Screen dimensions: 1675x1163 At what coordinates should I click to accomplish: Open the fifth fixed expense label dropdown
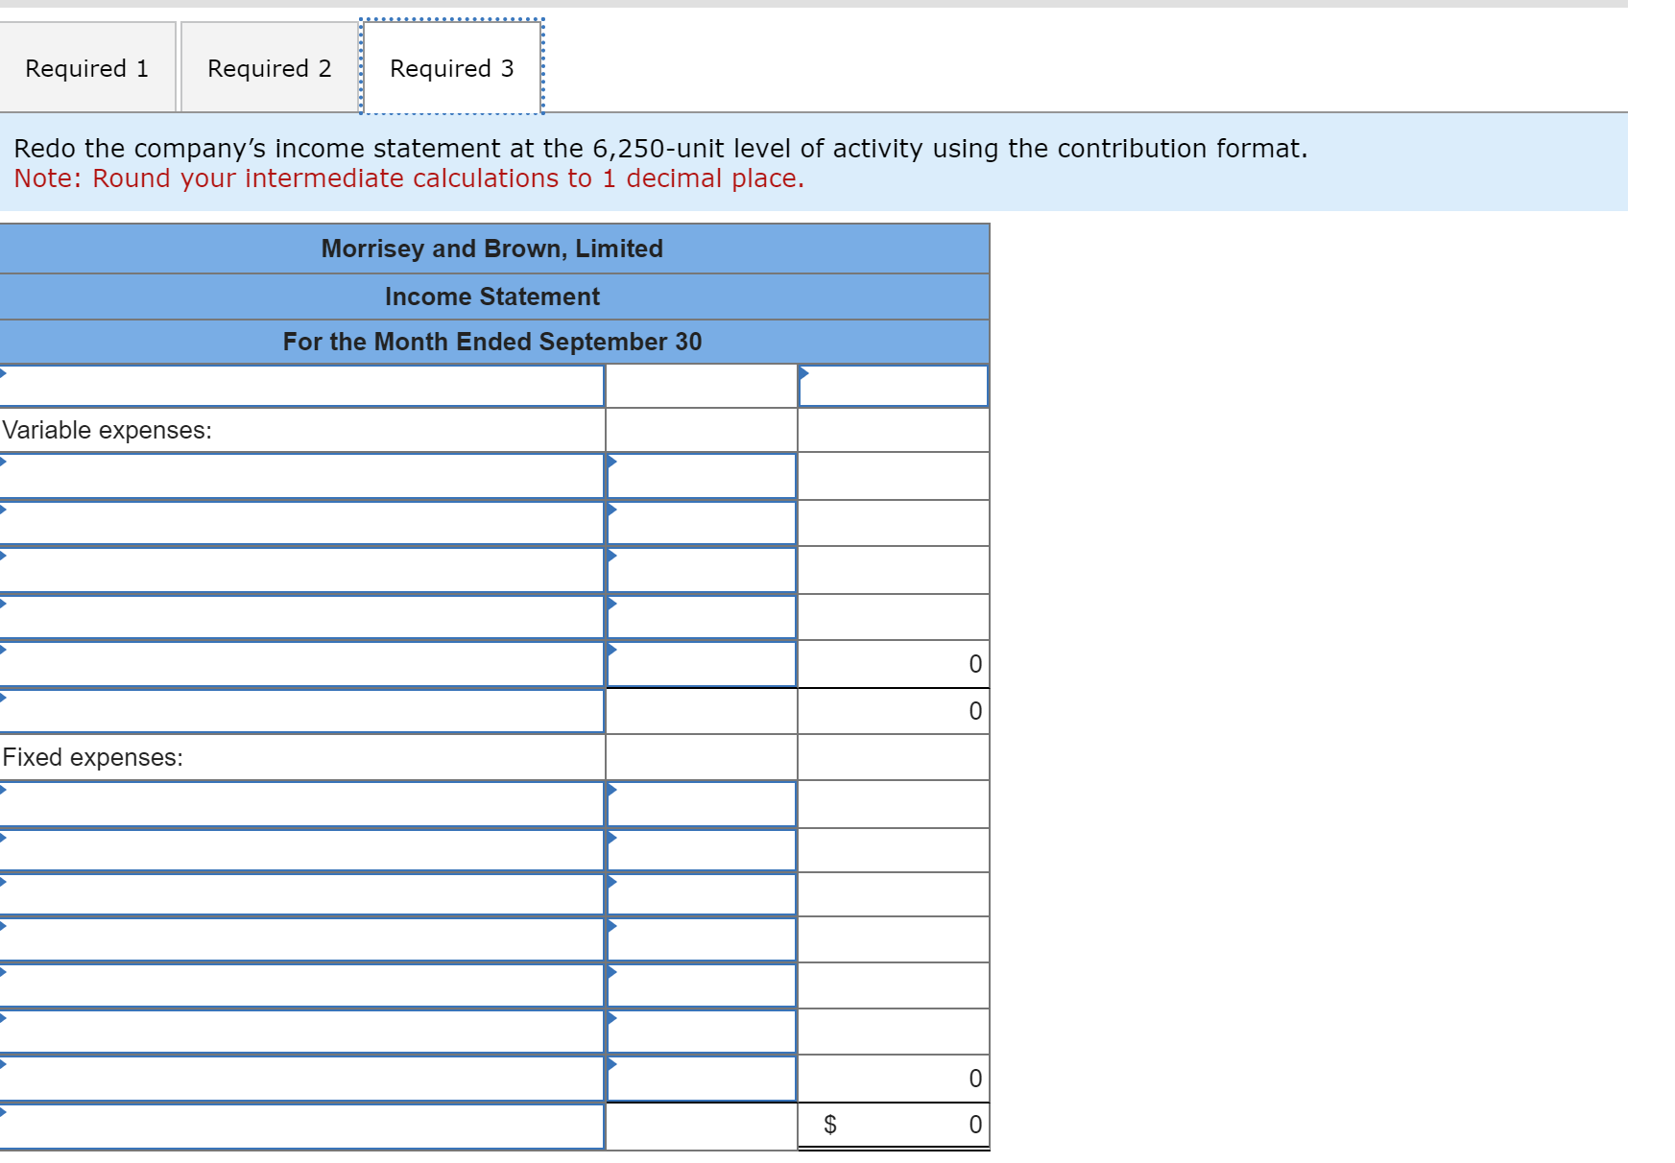pyautogui.click(x=302, y=985)
